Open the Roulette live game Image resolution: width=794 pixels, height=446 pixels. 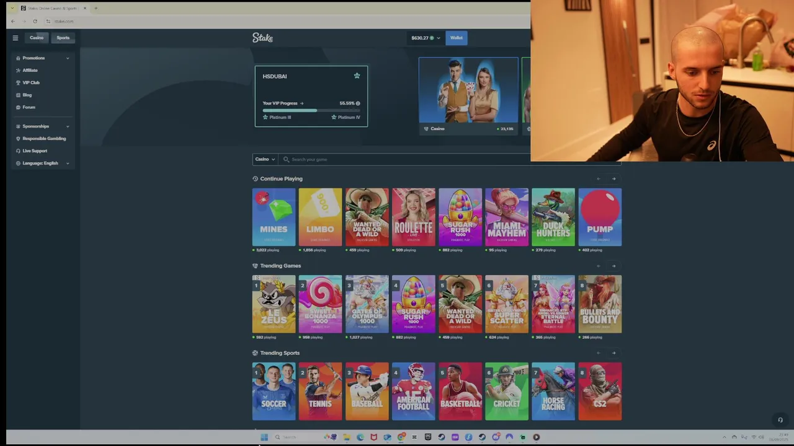tap(414, 217)
